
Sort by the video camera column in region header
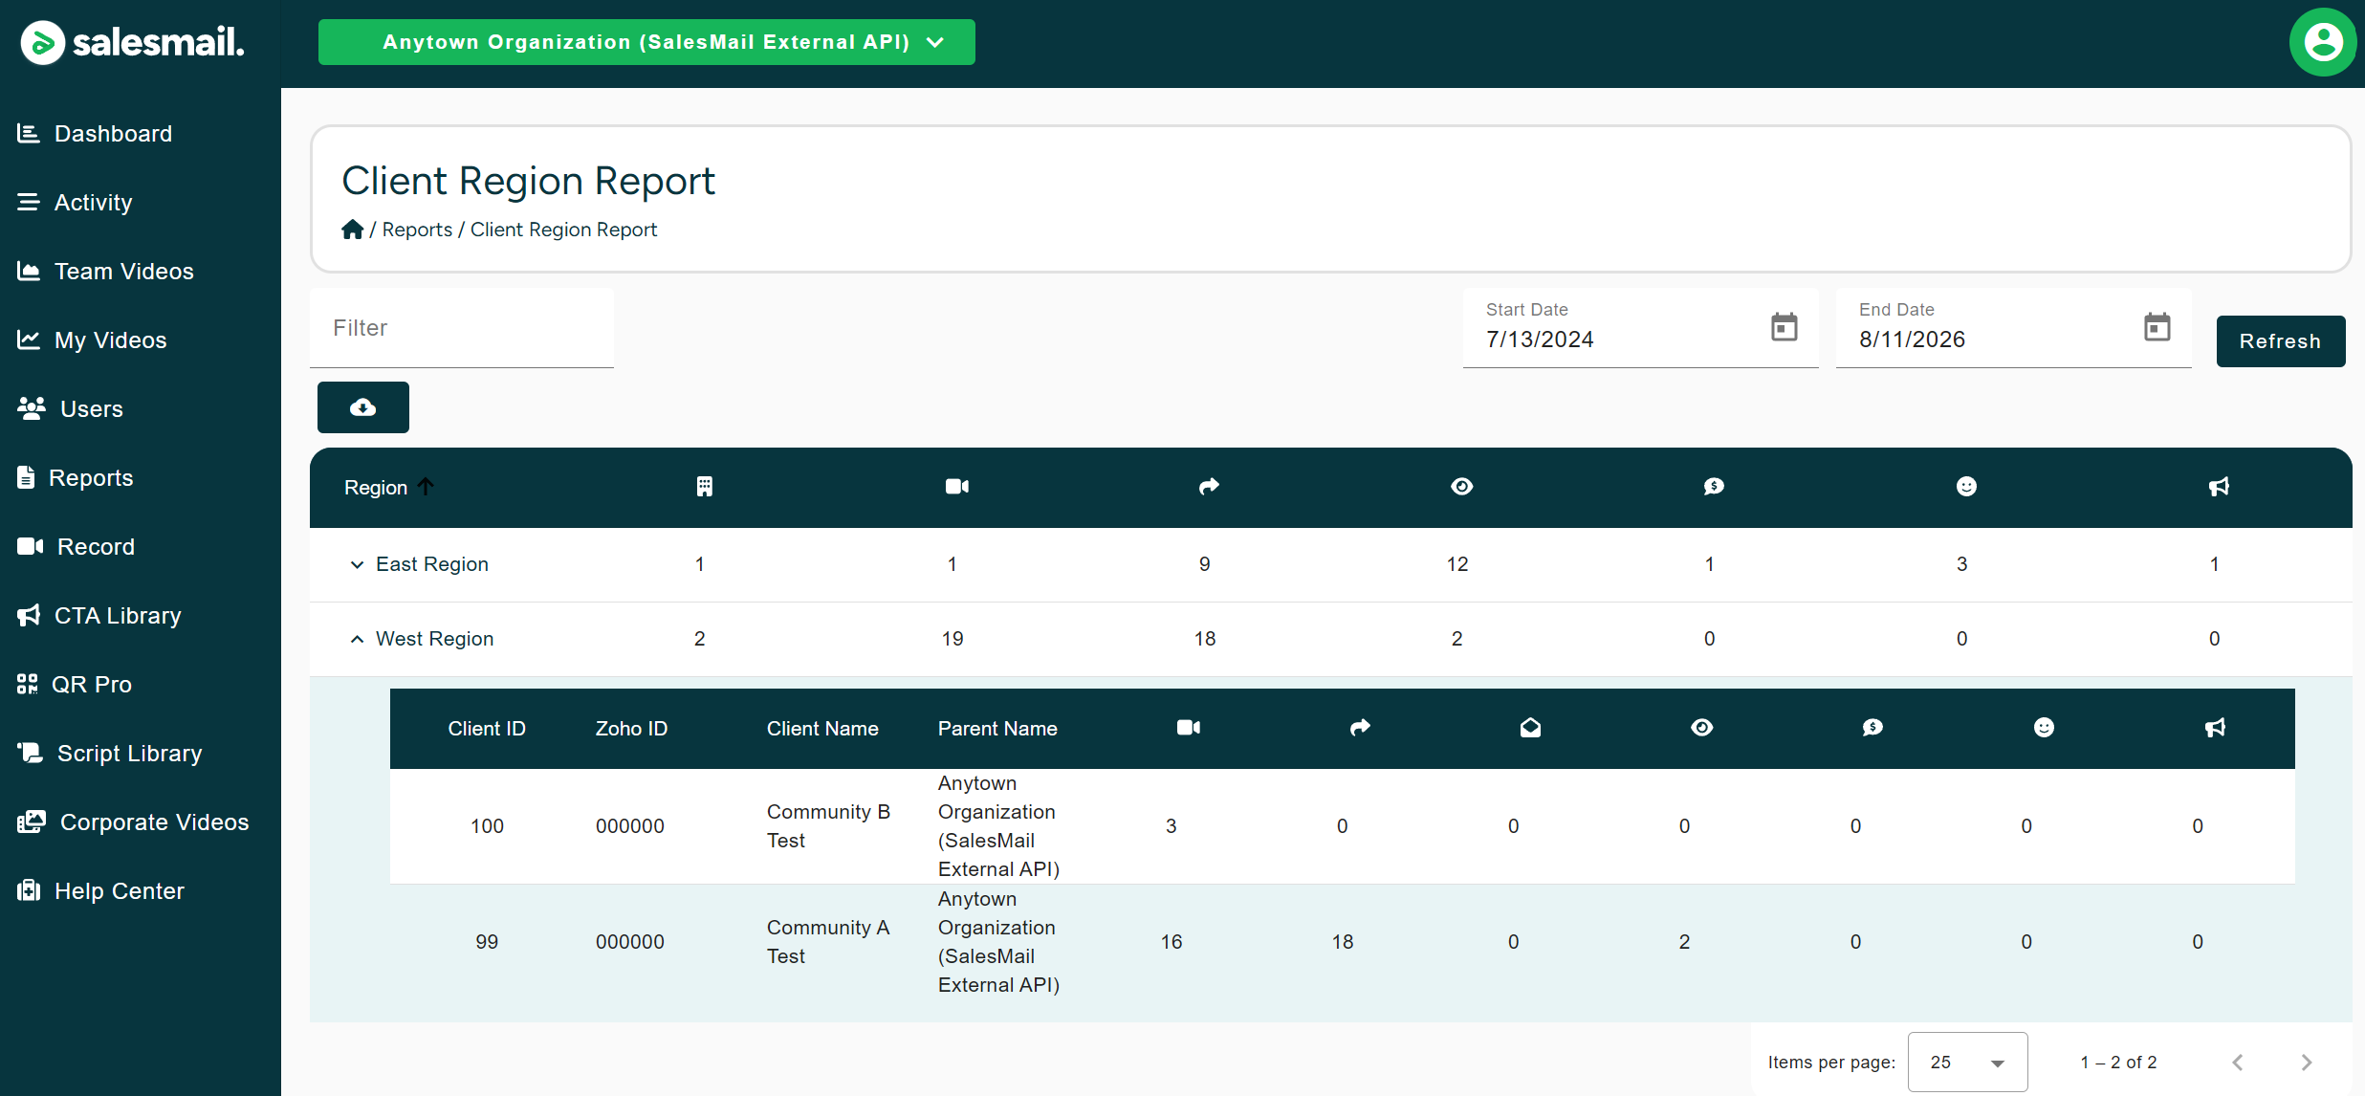957,487
